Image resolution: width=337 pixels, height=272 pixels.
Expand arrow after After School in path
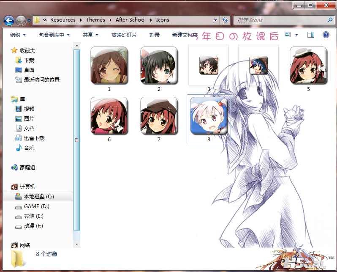tap(151, 20)
